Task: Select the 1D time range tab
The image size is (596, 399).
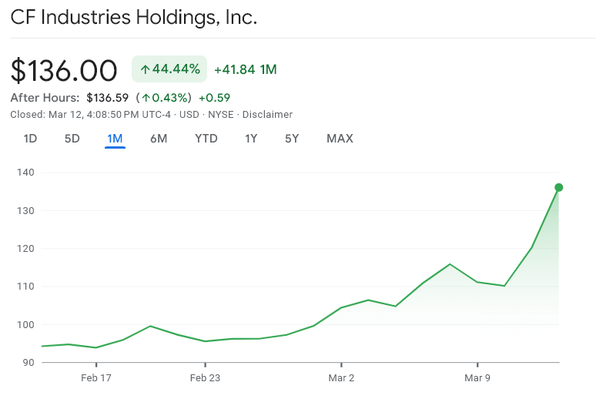Action: 30,139
